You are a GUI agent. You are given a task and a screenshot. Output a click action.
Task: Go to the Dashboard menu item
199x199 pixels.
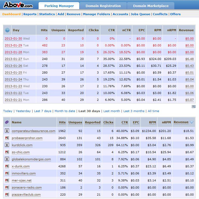(12, 14)
